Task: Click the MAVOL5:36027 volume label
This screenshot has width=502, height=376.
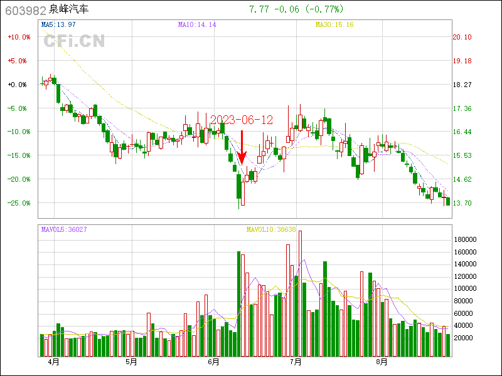Action: click(x=63, y=229)
